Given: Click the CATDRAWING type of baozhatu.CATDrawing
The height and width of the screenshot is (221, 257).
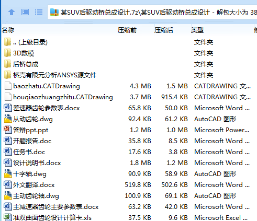Looking at the screenshot, I should (x=222, y=86).
